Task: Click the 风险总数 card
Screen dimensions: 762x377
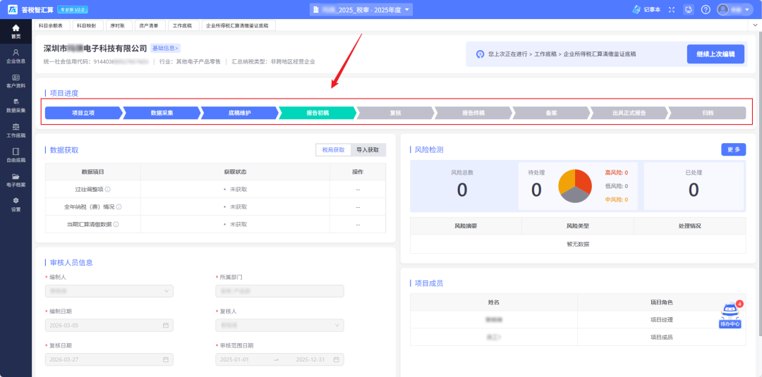Action: click(462, 186)
